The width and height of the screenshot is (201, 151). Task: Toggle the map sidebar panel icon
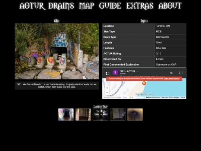point(107,73)
